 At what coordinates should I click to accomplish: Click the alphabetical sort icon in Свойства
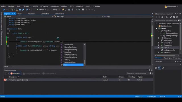click(159, 68)
